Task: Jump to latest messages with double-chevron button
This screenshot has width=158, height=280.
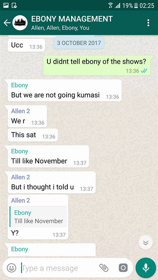Action: 146,242
